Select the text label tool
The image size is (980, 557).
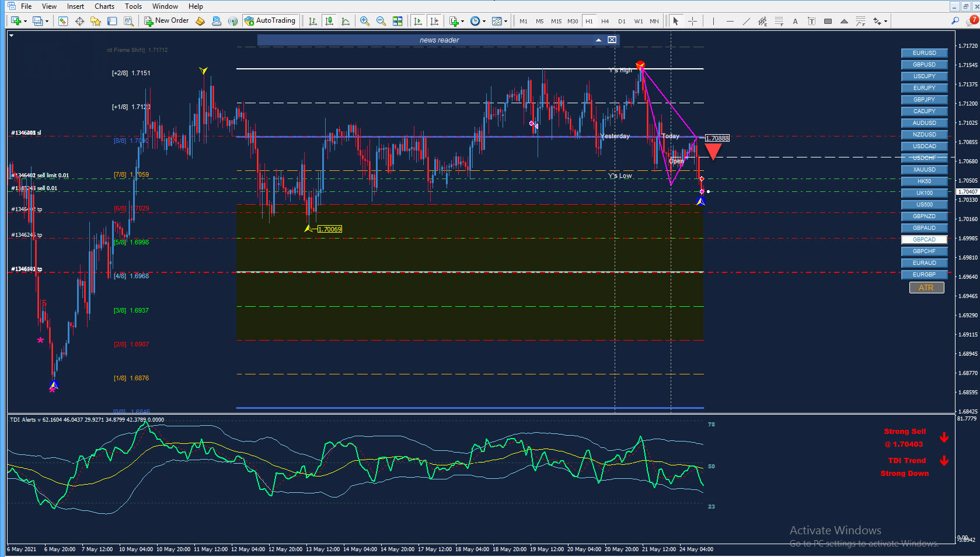click(x=811, y=21)
